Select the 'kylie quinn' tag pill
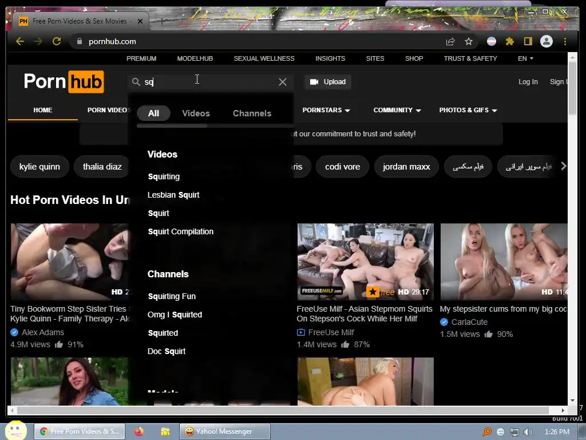 [39, 167]
